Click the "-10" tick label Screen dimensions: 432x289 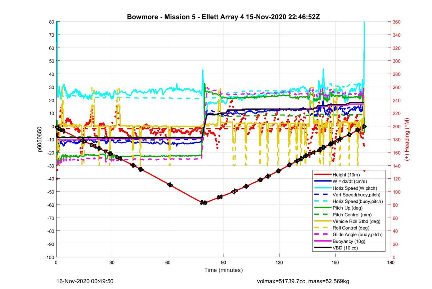tap(50, 139)
